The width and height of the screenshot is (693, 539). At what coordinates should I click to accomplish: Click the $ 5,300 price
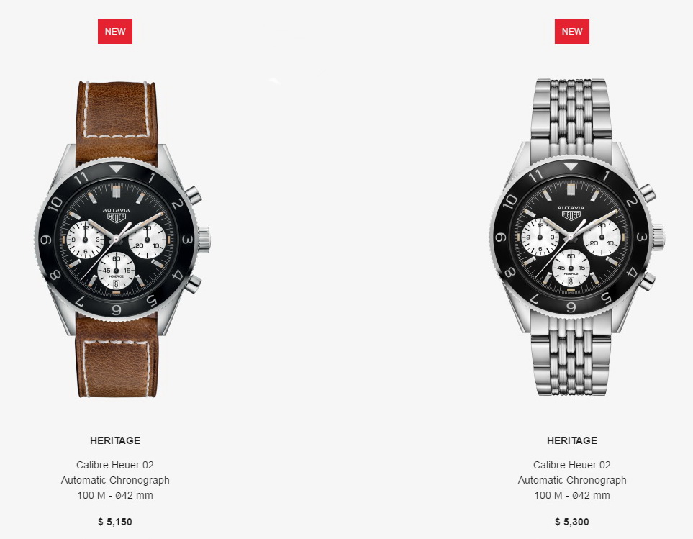572,522
